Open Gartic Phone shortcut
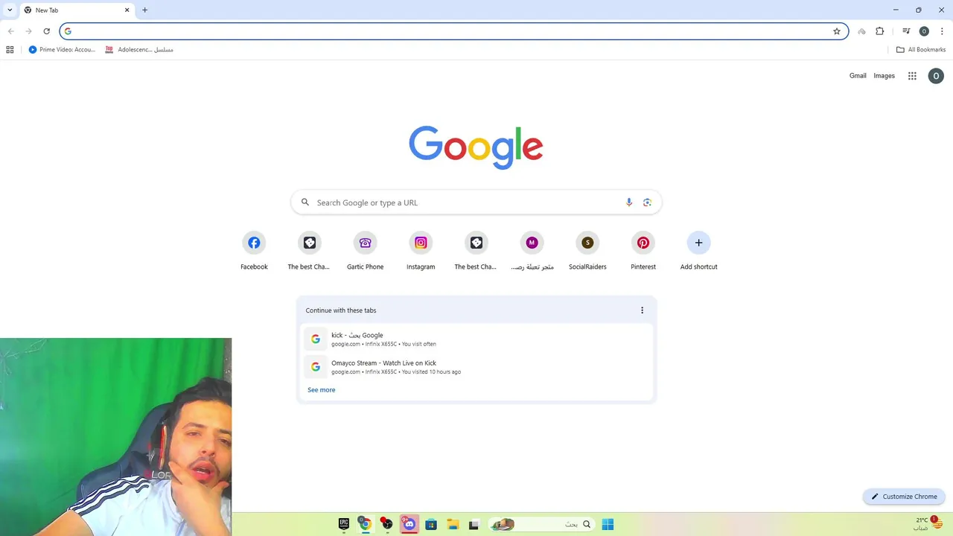 tap(365, 252)
